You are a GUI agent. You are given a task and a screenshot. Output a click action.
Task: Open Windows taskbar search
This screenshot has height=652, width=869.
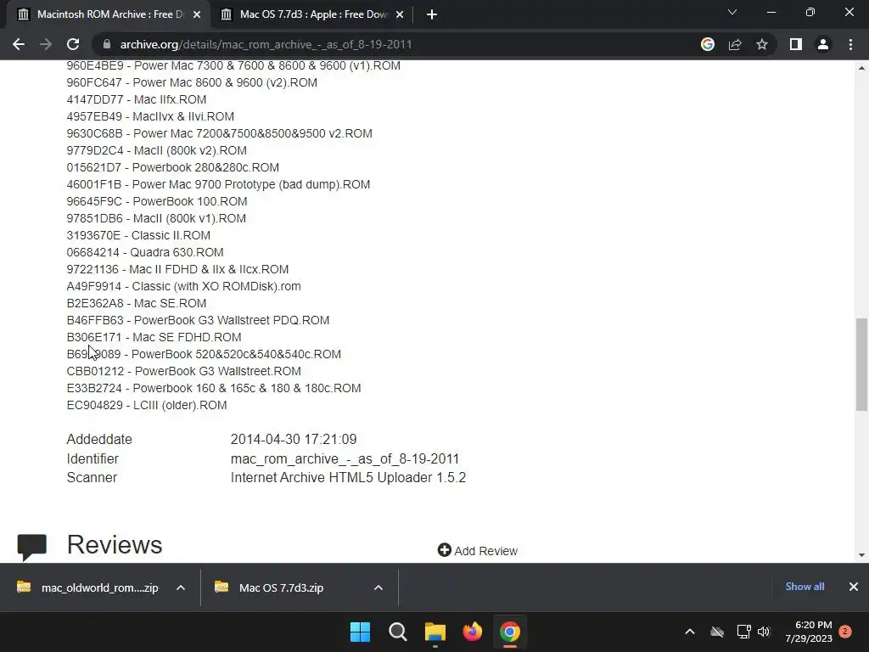coord(397,632)
